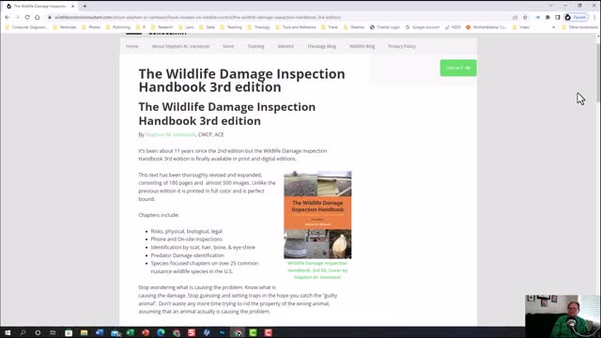Click the browser forward arrow
Image resolution: width=601 pixels, height=338 pixels.
17,17
